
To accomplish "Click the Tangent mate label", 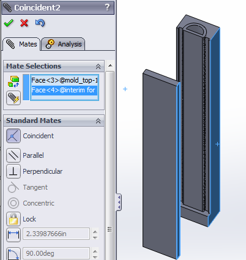I will coord(35,187).
